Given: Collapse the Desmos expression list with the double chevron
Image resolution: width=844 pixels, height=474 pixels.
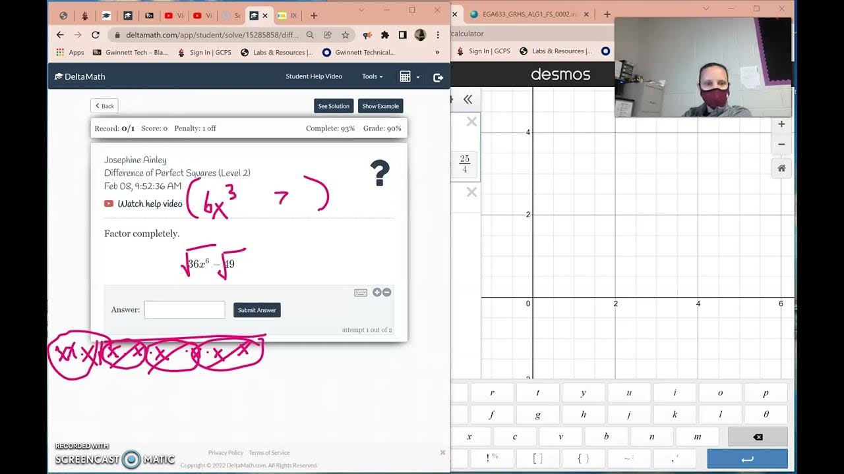Looking at the screenshot, I should [467, 99].
